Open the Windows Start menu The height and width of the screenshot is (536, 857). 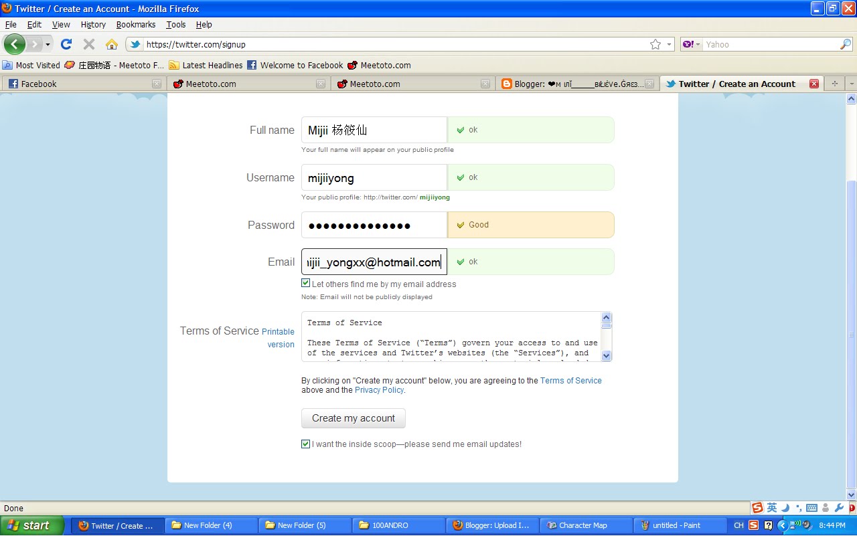32,525
